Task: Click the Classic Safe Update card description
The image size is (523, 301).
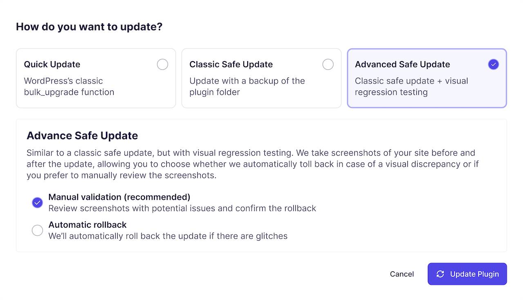Action: click(247, 86)
